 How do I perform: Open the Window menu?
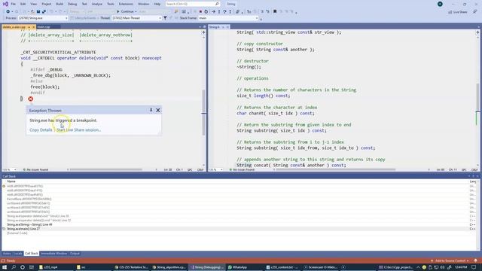tap(143, 4)
